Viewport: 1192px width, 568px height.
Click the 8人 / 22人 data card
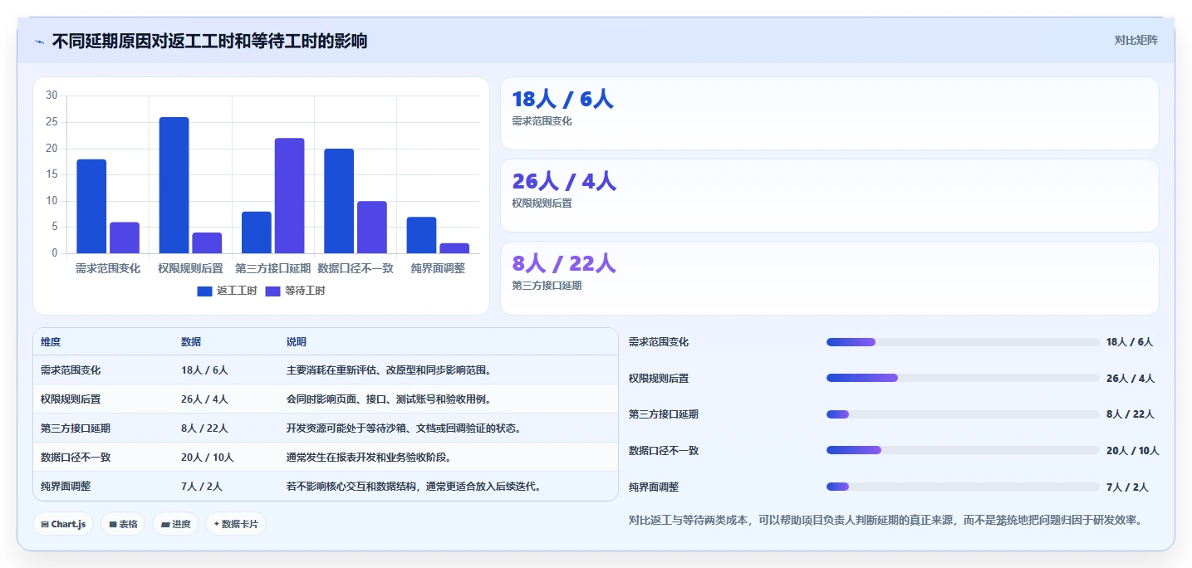click(829, 277)
